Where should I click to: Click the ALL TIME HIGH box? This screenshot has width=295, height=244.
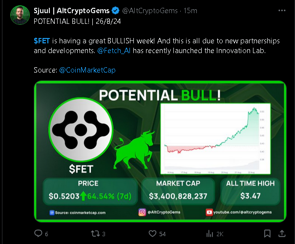click(250, 191)
